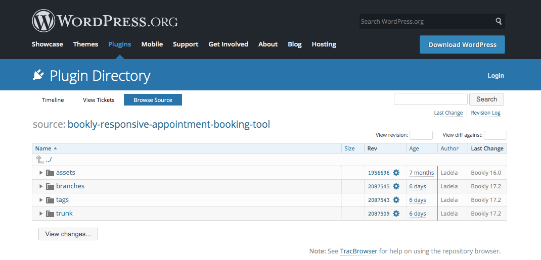The image size is (541, 260).
Task: Click the Trac Search button
Action: coord(486,99)
